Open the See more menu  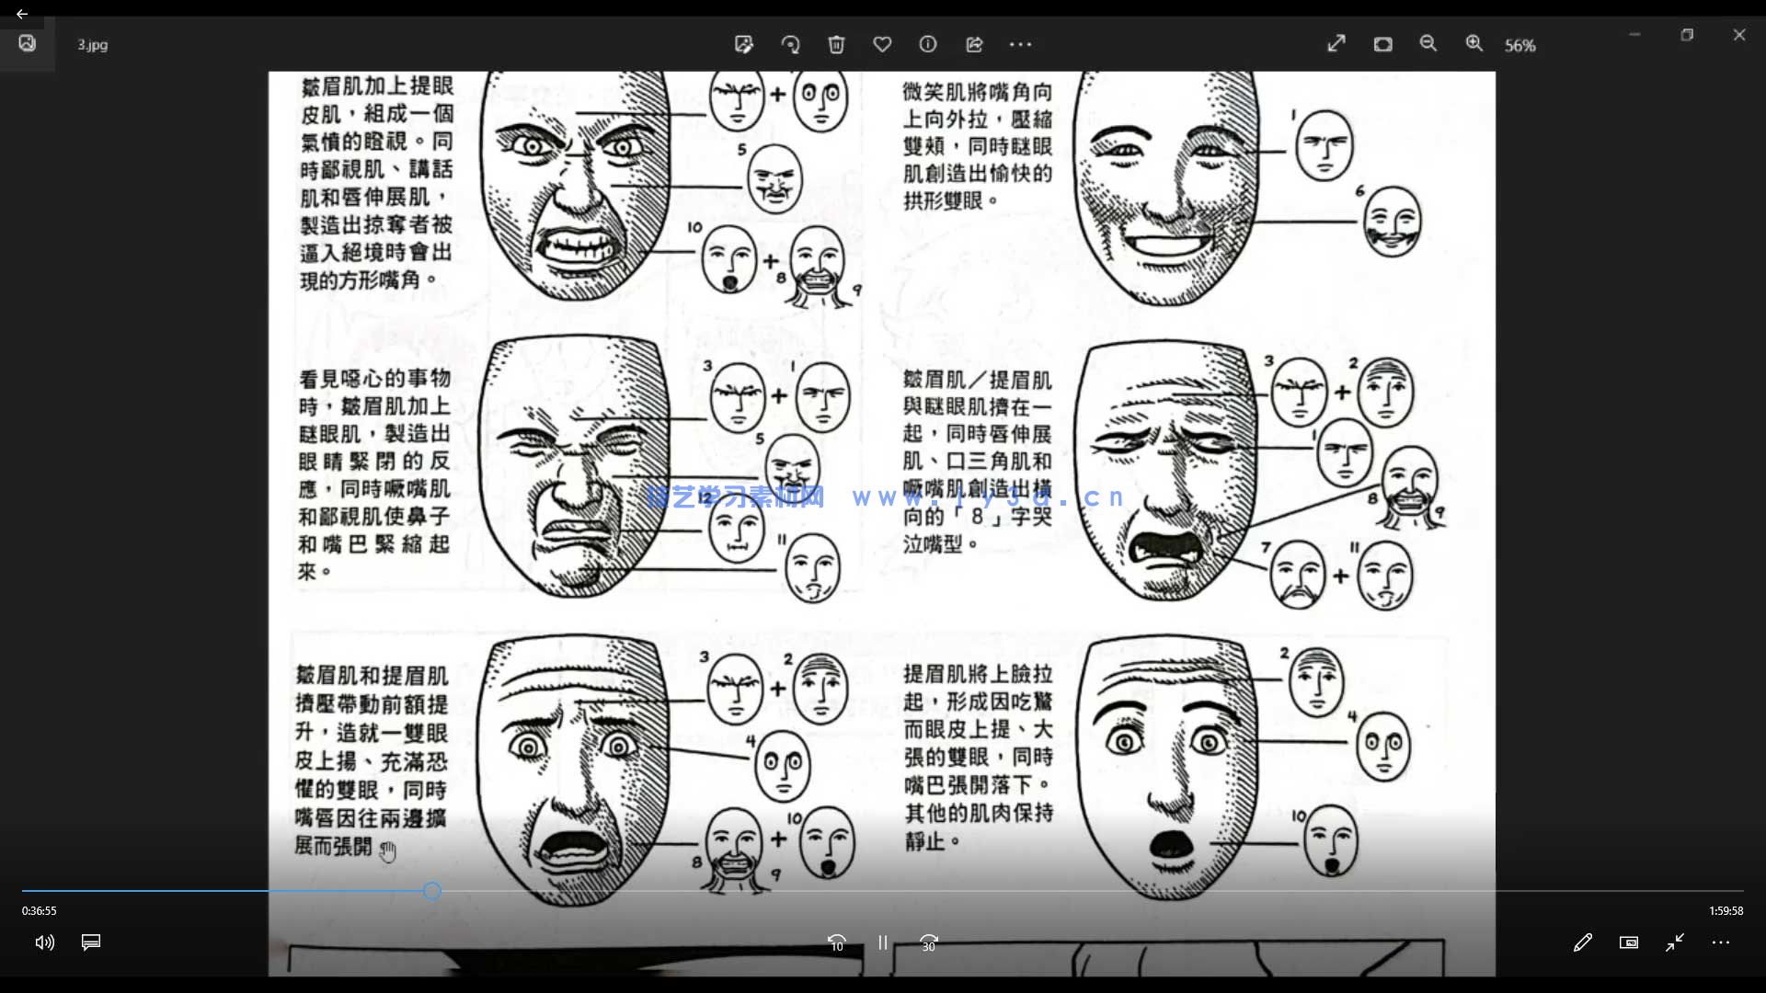pos(1022,44)
